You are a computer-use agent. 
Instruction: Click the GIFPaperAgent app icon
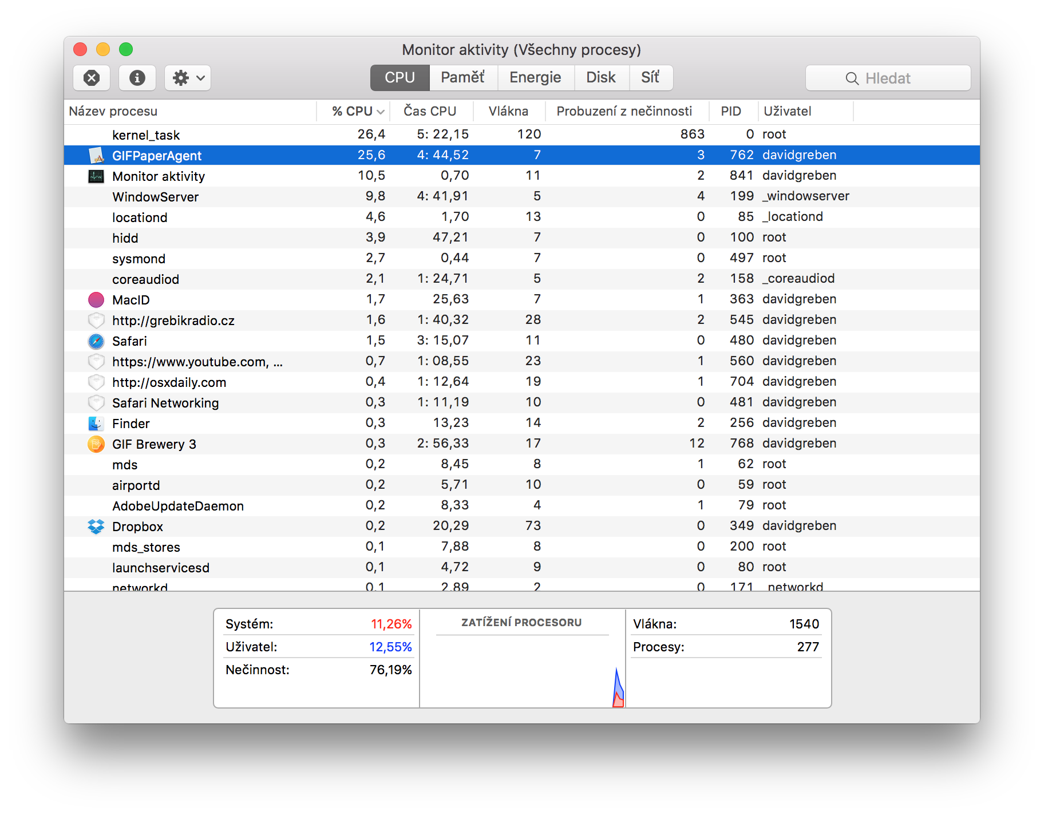tap(96, 155)
